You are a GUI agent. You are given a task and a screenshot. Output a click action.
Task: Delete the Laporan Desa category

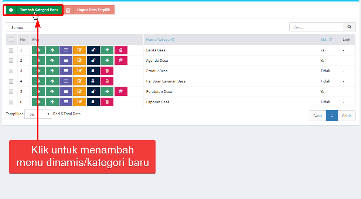point(107,102)
